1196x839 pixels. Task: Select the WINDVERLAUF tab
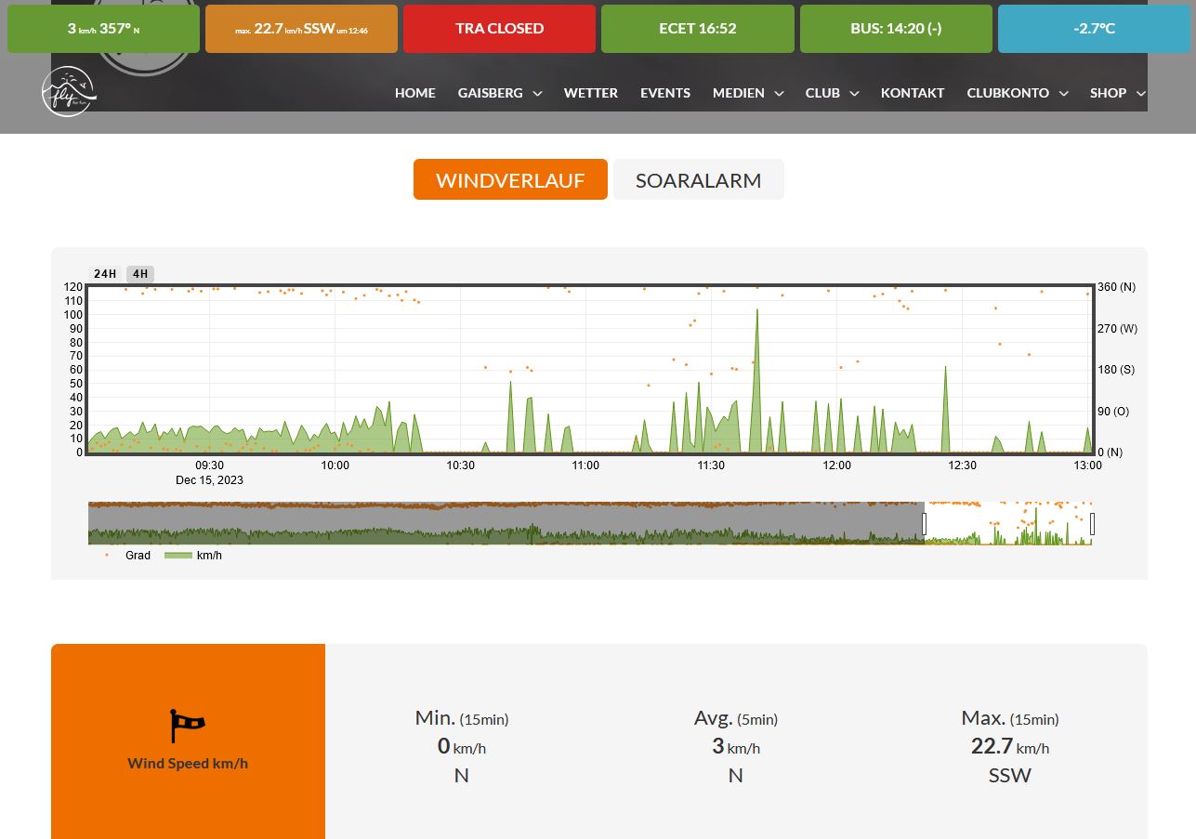point(510,179)
